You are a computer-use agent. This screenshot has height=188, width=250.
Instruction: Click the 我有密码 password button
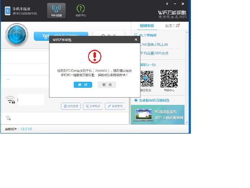[x=115, y=106]
